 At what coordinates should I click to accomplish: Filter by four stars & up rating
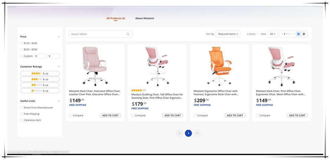pos(40,73)
